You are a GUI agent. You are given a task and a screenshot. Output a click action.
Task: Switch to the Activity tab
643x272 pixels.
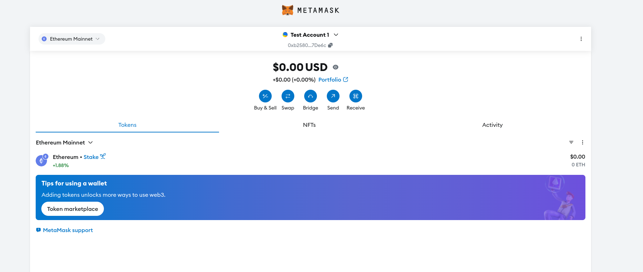(x=492, y=125)
